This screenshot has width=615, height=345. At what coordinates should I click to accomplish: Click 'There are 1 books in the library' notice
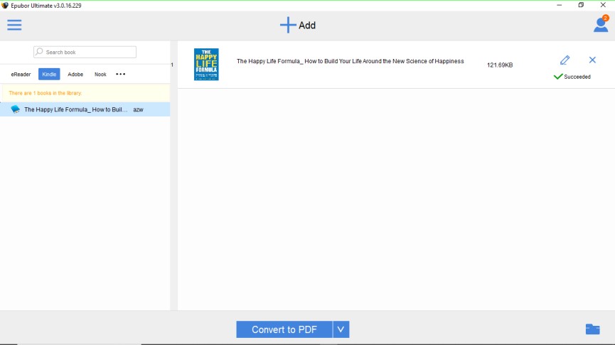pyautogui.click(x=46, y=93)
